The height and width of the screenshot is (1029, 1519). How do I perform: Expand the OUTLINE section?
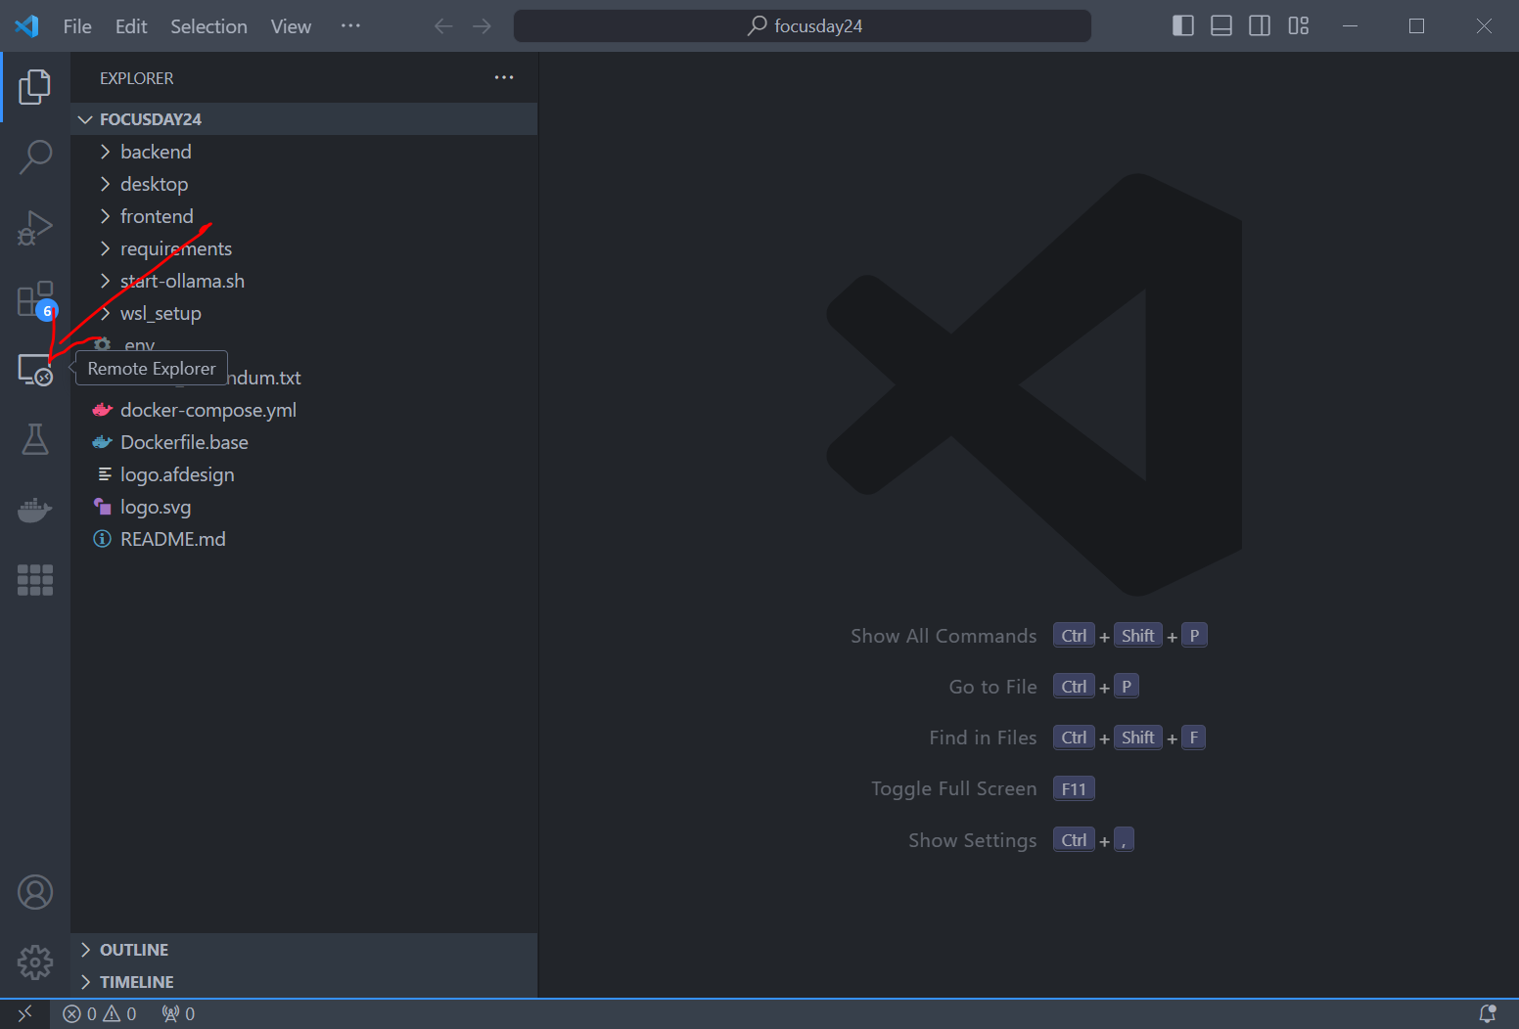303,950
